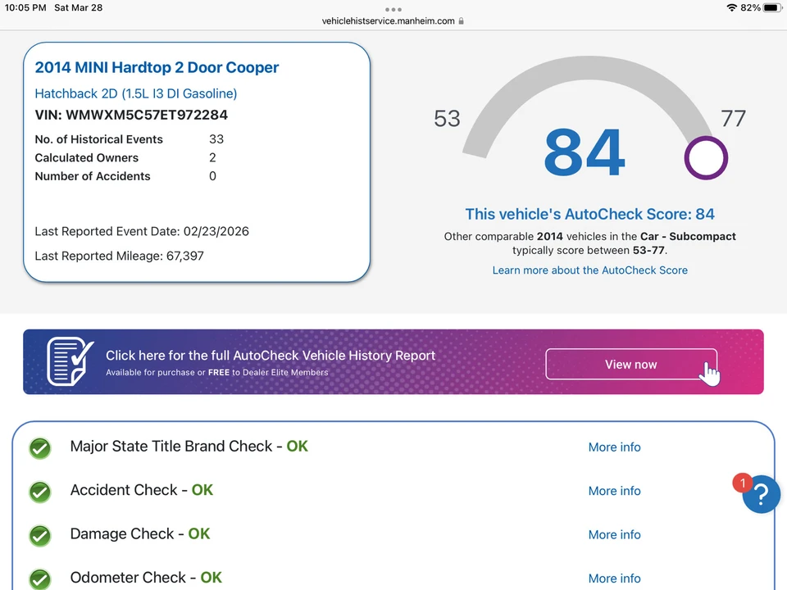Click the gauge minimum label 53

[447, 118]
